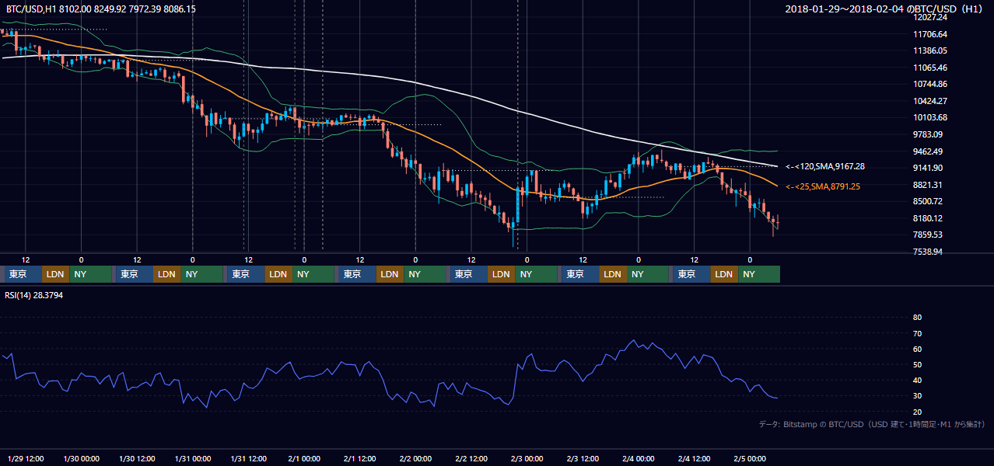Click RSI scale value 40

click(917, 380)
